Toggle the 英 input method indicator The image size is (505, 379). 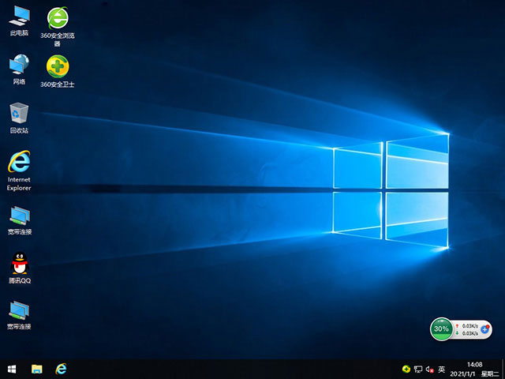[x=442, y=369]
